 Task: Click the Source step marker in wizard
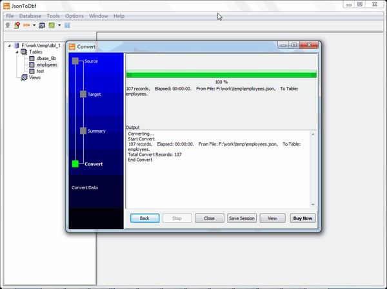[x=75, y=61]
